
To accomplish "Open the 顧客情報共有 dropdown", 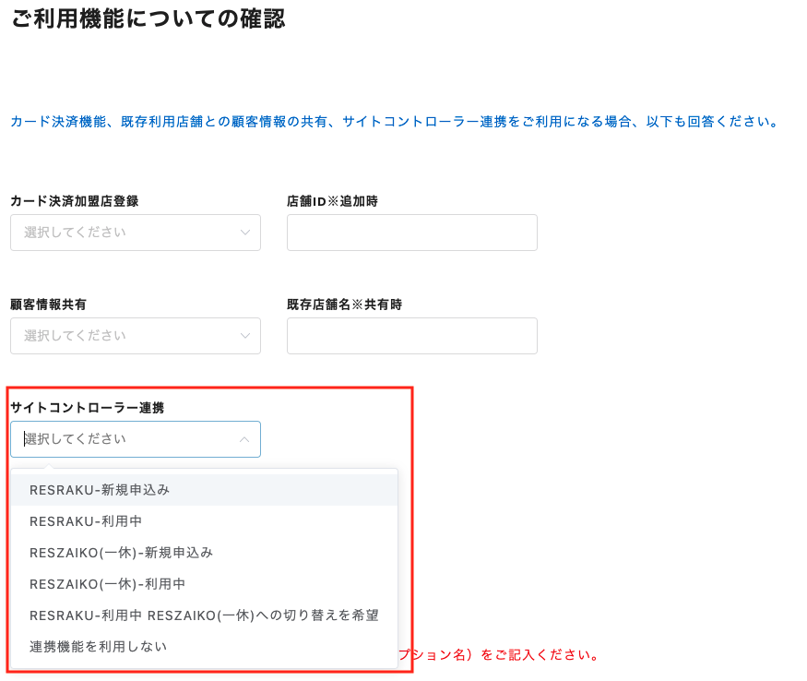I will point(129,336).
